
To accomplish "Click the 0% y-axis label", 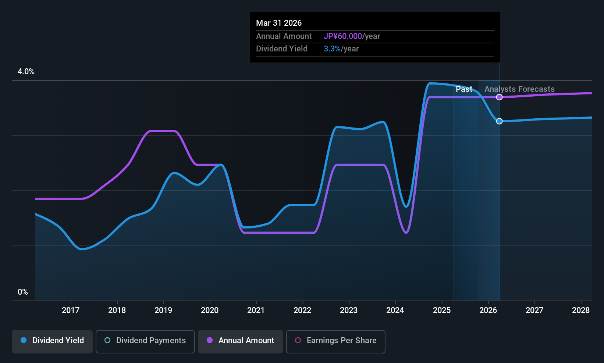I will (x=23, y=292).
